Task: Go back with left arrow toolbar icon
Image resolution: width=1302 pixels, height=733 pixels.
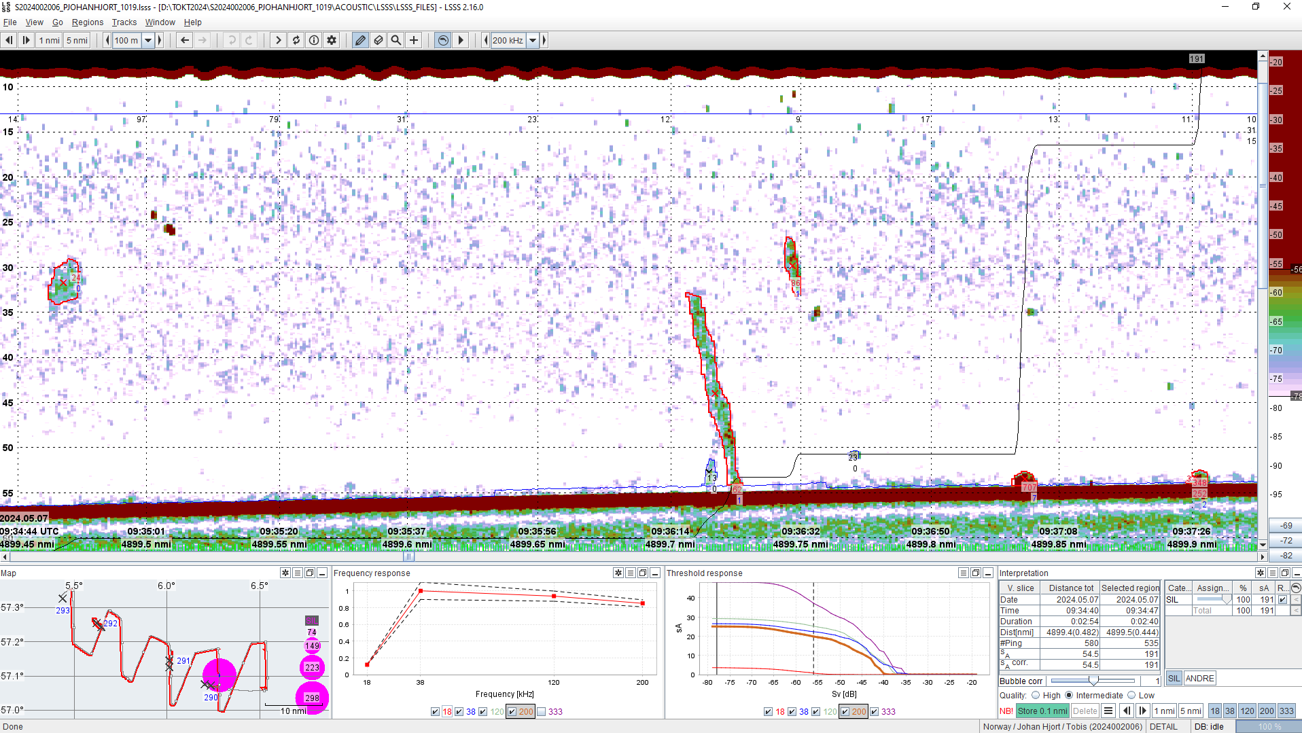Action: tap(185, 40)
